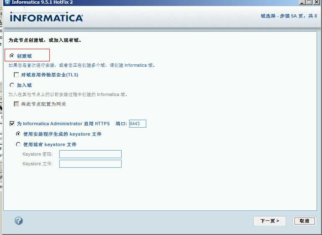The height and width of the screenshot is (235, 322).
Task: Enable TLS checkbox 对域启用传输层安全
Action: coord(16,75)
